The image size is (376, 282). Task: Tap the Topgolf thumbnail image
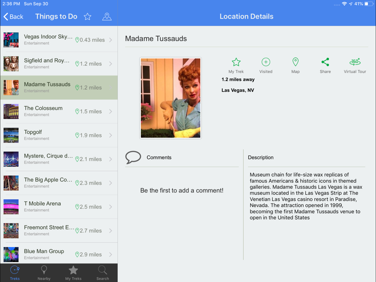11,135
